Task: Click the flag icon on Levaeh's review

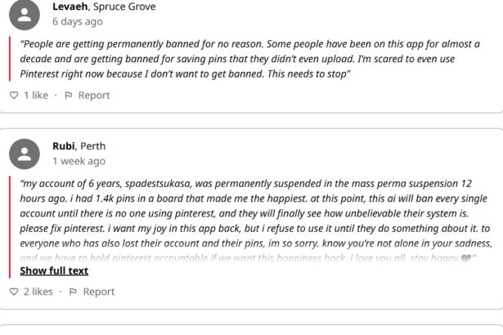Action: [x=69, y=96]
